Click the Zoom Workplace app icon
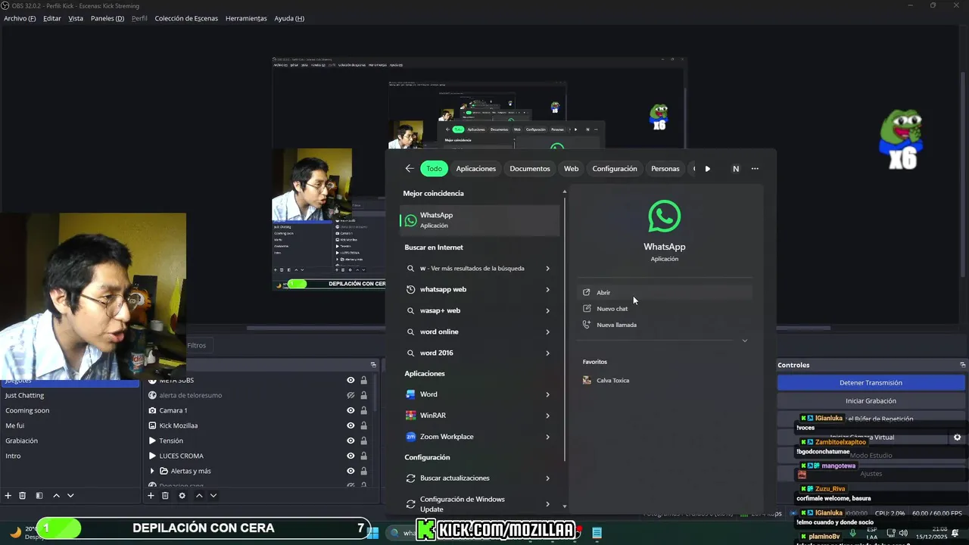The width and height of the screenshot is (969, 545). [x=410, y=437]
